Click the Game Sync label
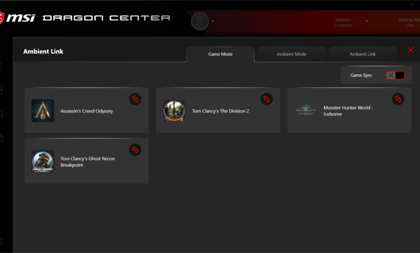 (361, 75)
